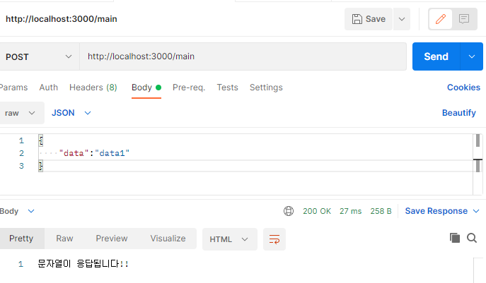The image size is (486, 283).
Task: Open the comments icon
Action: (x=464, y=19)
